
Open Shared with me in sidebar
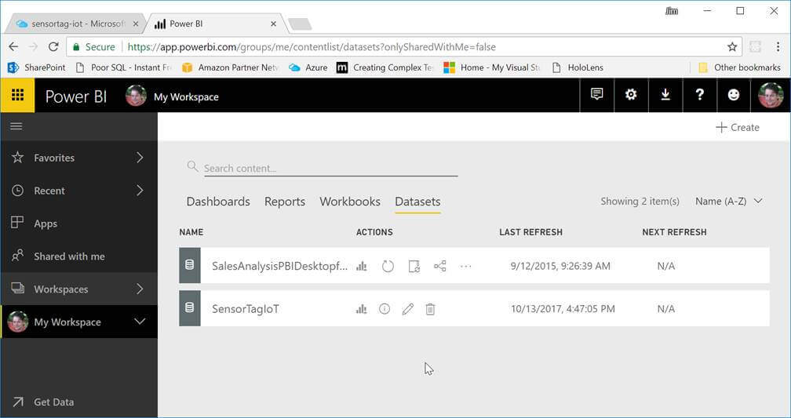[x=78, y=256]
